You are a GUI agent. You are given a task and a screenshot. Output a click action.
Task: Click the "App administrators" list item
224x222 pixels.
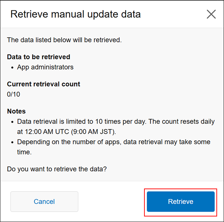[x=45, y=67]
